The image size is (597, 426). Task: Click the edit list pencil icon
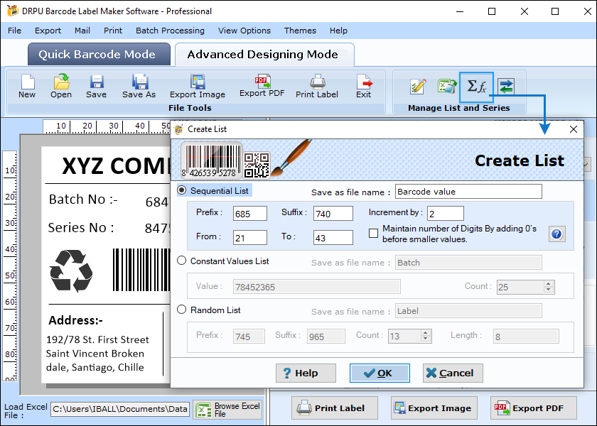pyautogui.click(x=418, y=87)
